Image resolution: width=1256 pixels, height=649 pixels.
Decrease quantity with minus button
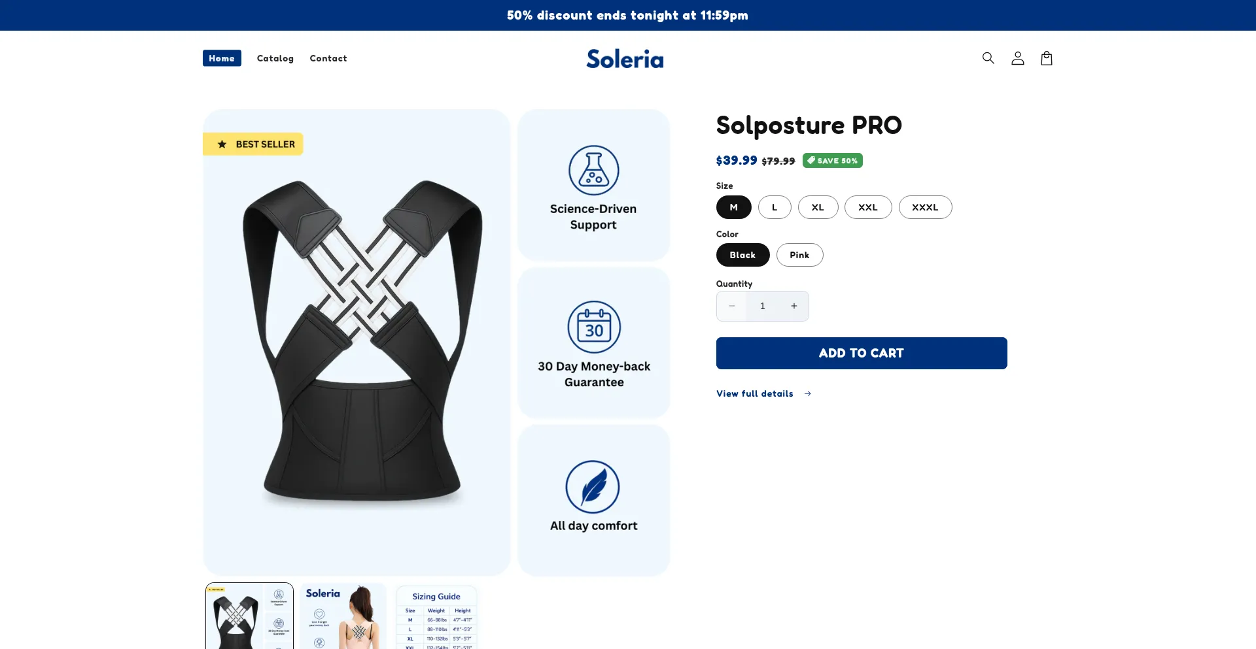(x=731, y=306)
